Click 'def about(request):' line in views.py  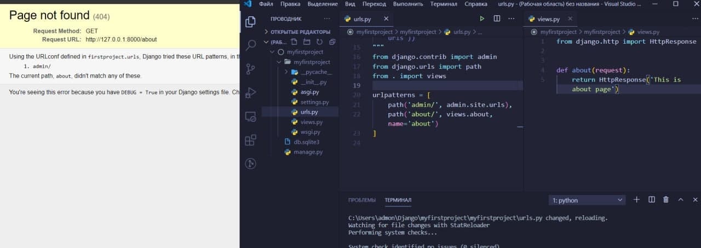(593, 70)
